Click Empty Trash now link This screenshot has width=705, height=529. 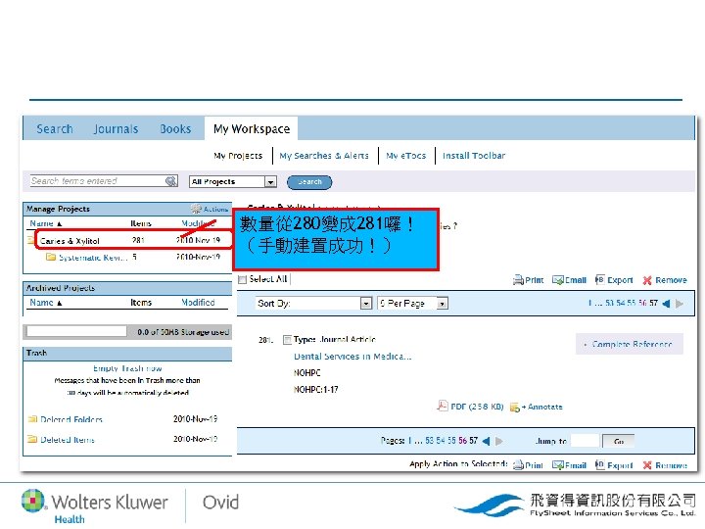[x=127, y=368]
